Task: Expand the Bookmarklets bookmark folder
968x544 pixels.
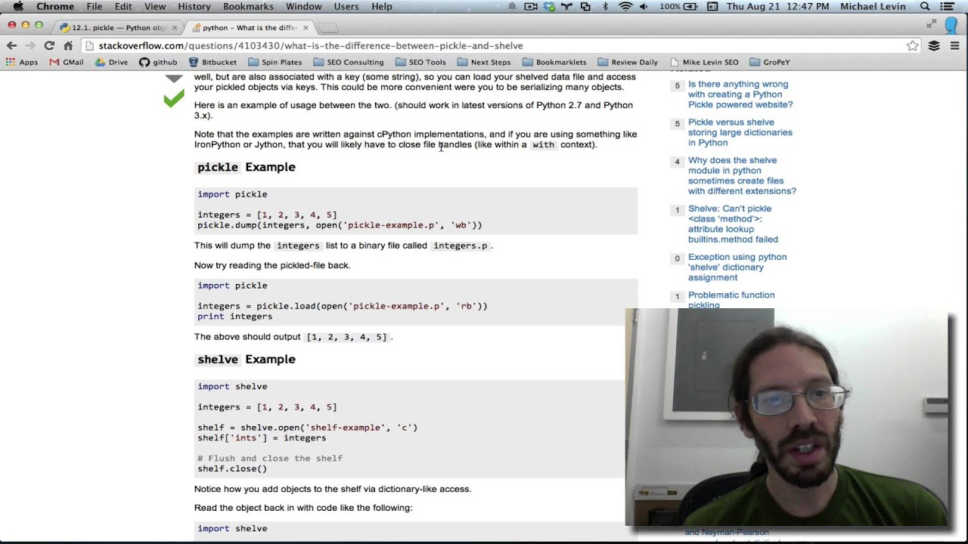Action: (x=554, y=62)
